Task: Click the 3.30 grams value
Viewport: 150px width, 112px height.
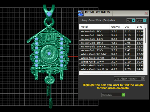Action: (x=114, y=31)
